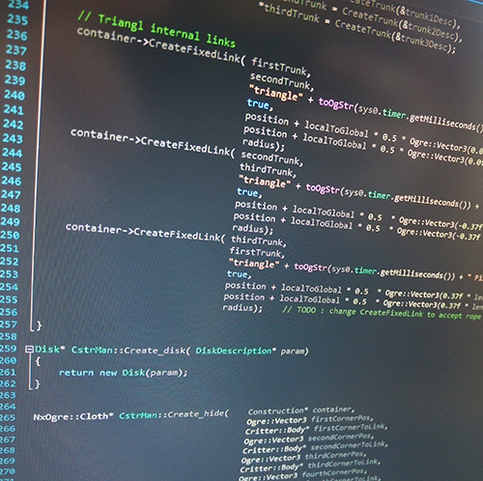483x481 pixels.
Task: Click line number 243 in the gutter
Action: [x=13, y=138]
